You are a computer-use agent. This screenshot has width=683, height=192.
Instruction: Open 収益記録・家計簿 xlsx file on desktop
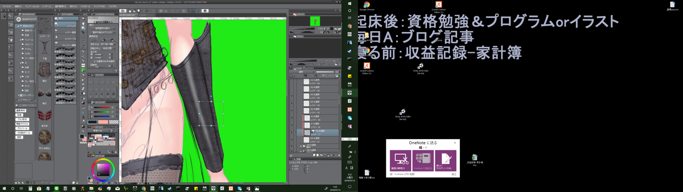pos(474,160)
